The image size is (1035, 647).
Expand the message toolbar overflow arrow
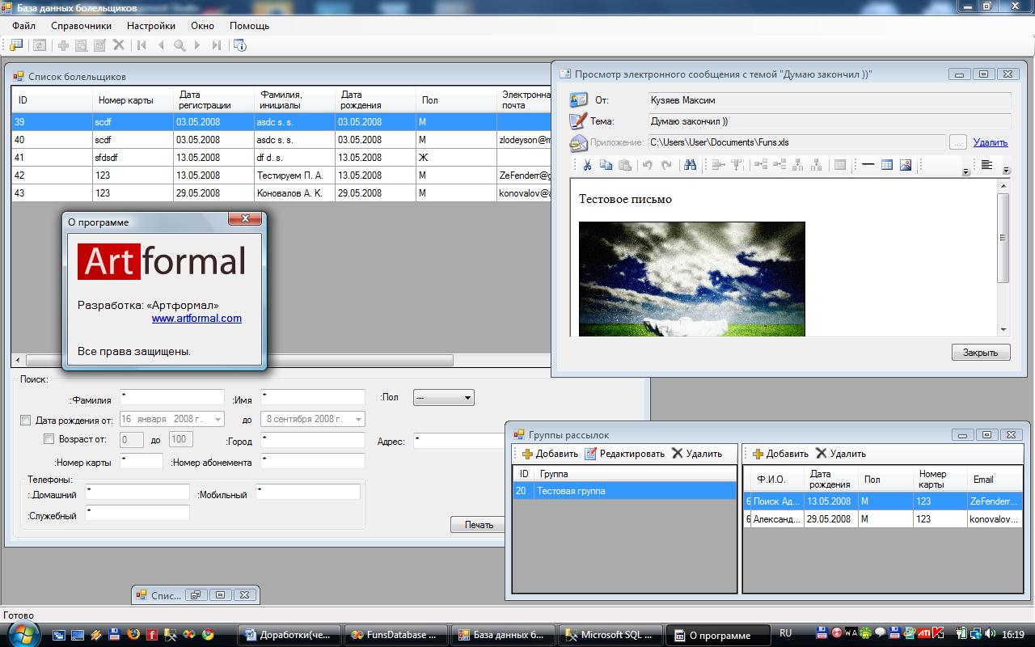click(965, 171)
